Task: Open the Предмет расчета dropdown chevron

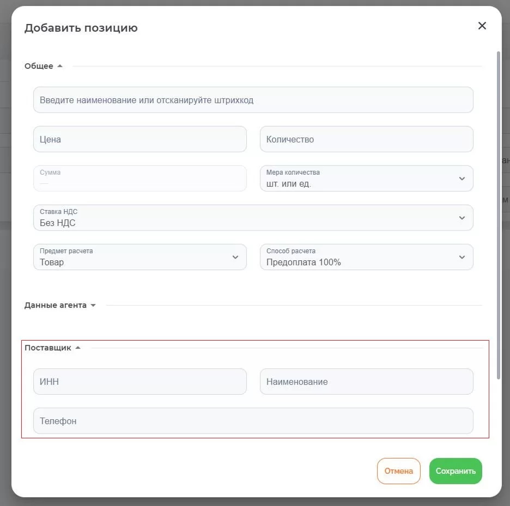Action: tap(235, 257)
